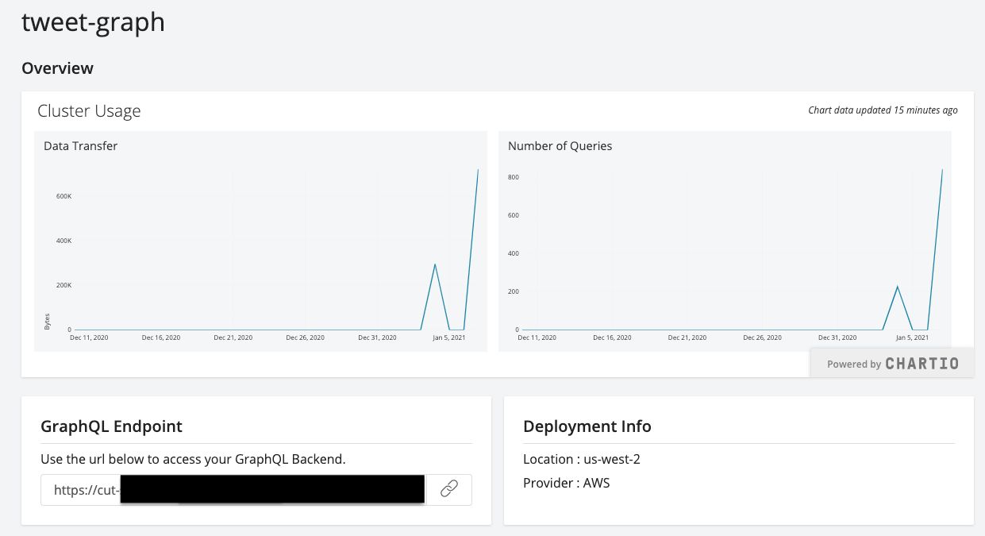Click the tweet-graph page title

[93, 22]
